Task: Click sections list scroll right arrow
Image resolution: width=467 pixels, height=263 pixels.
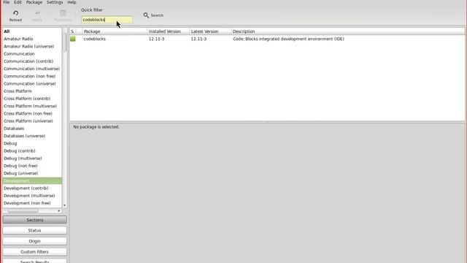Action: (59, 211)
